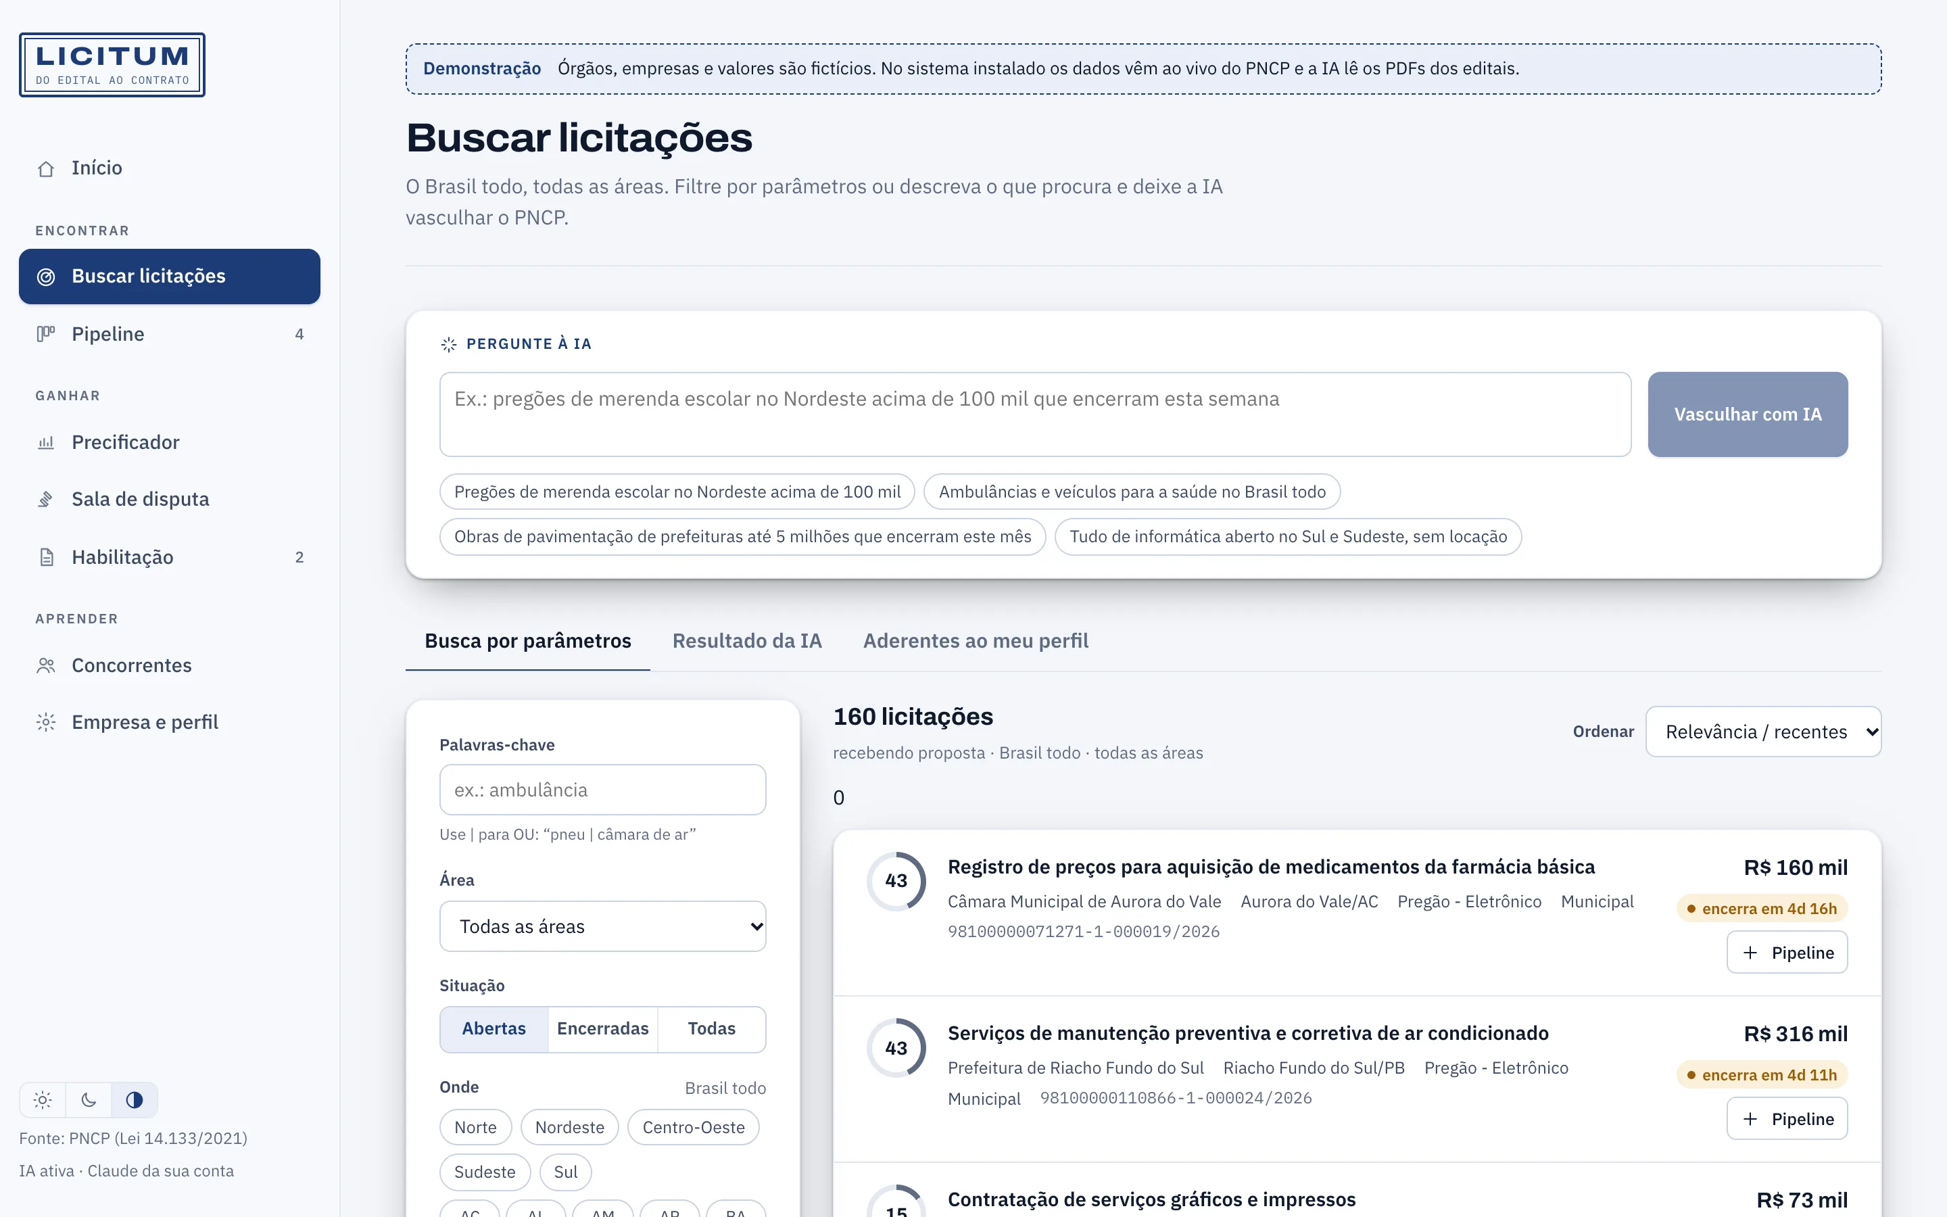Image resolution: width=1947 pixels, height=1217 pixels.
Task: Click the Vasculhar com IA button
Action: pyautogui.click(x=1748, y=414)
